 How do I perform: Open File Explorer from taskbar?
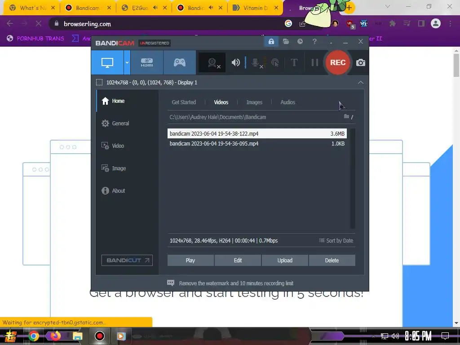pos(77,336)
